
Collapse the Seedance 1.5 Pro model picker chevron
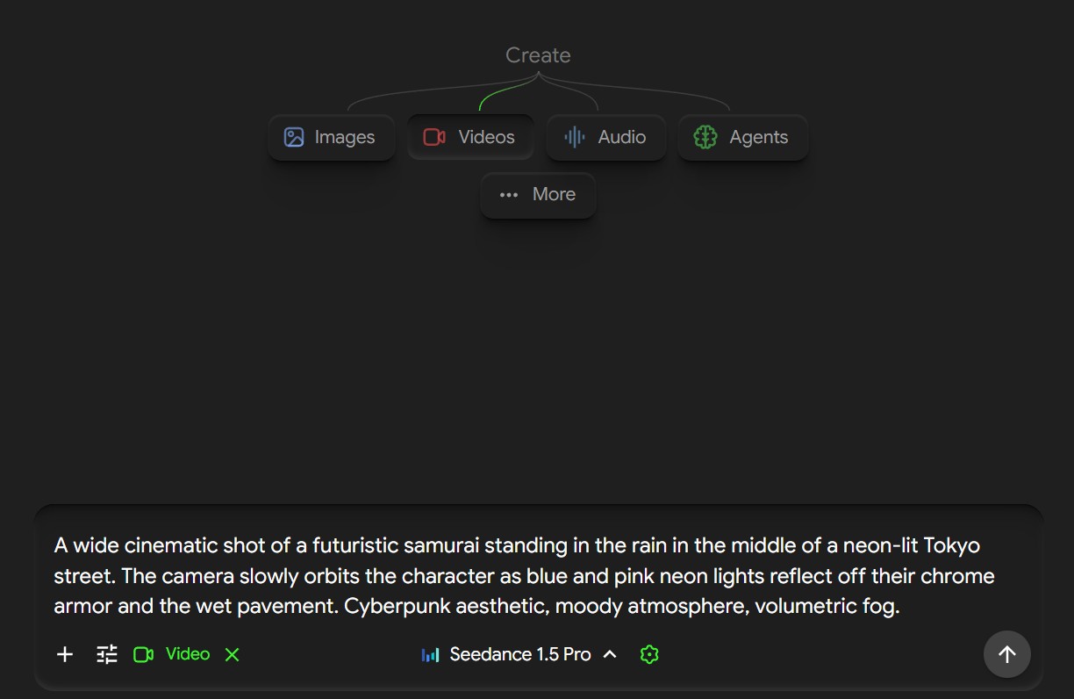[x=610, y=654]
